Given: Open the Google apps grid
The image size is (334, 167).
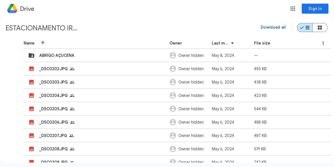Looking at the screenshot, I should click(293, 9).
